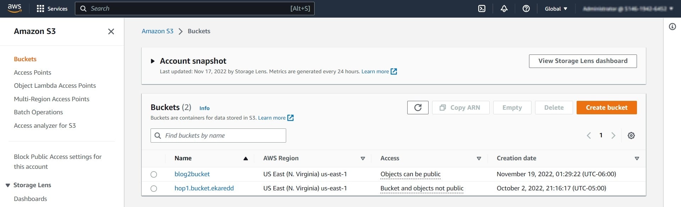The image size is (681, 207).
Task: Refresh the buckets list
Action: point(418,108)
